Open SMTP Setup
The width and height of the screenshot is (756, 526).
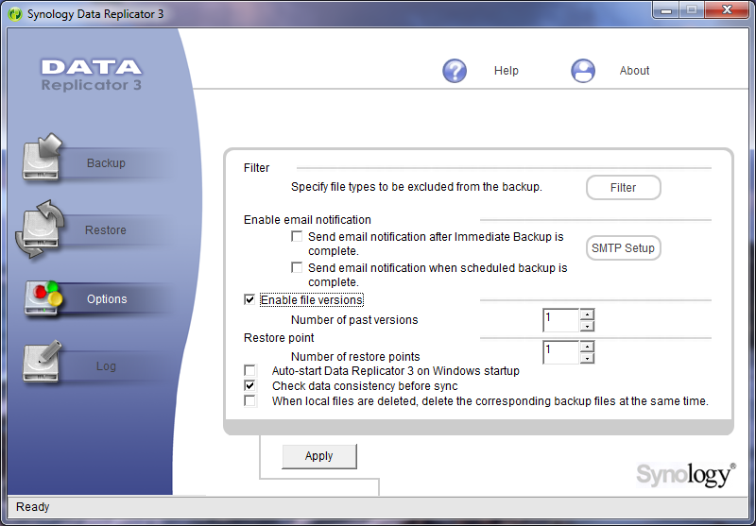(x=624, y=248)
